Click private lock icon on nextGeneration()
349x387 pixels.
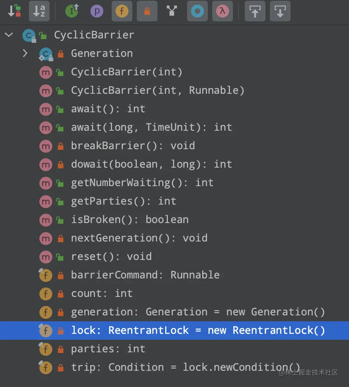(61, 239)
